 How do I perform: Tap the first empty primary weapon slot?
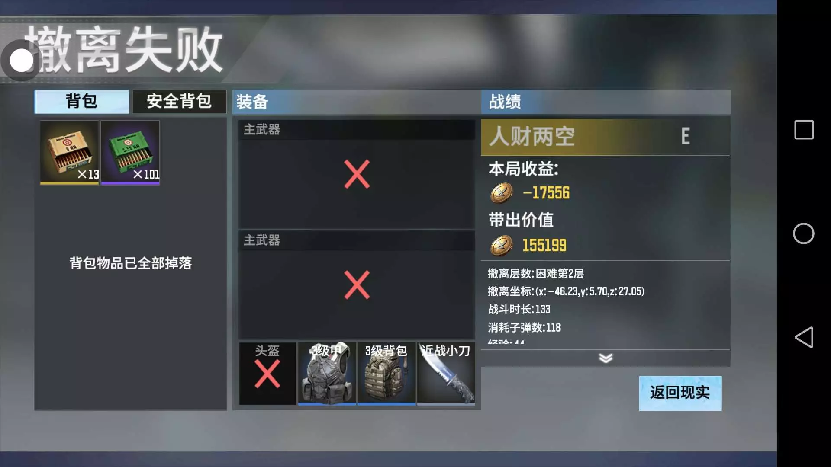pos(357,174)
